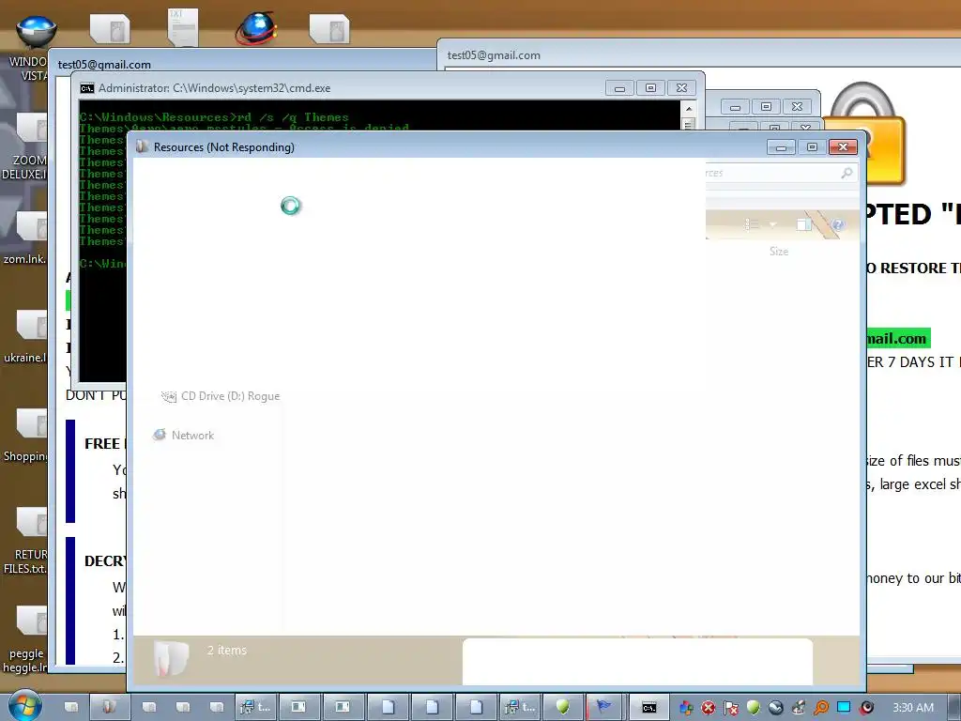This screenshot has width=961, height=721.
Task: Close the Administrator cmd.exe window
Action: point(681,88)
